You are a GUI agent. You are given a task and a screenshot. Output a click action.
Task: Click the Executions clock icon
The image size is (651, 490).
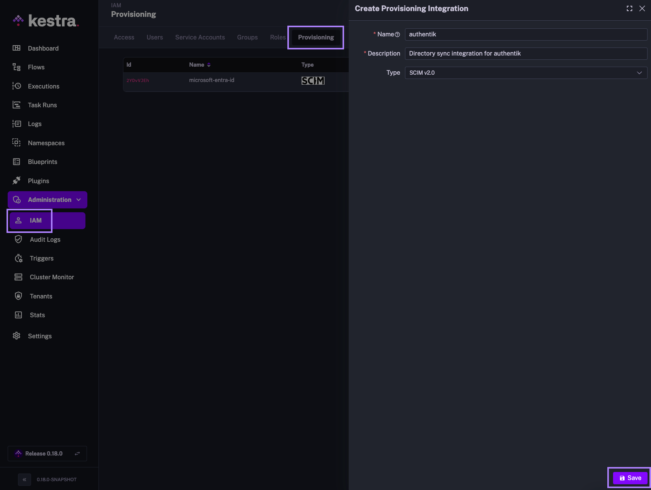[16, 86]
